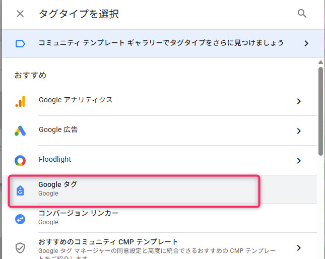Expand the community template gallery banner chevron
Screen dimensions: 325x259
[x=306, y=44]
